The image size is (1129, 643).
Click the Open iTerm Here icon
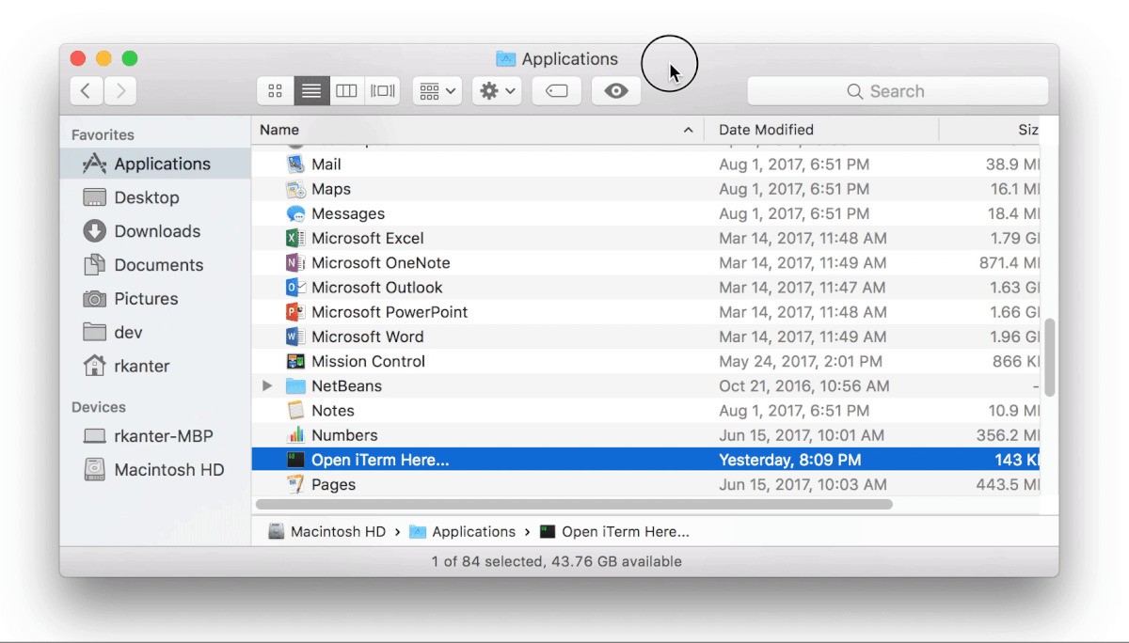click(296, 460)
